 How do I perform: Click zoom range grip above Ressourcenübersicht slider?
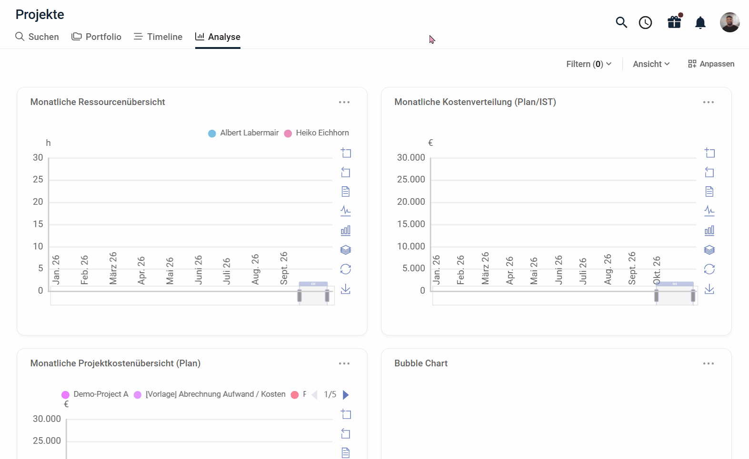pyautogui.click(x=313, y=284)
